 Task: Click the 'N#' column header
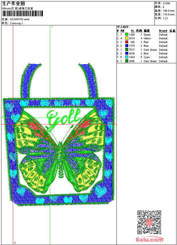(x=122, y=31)
